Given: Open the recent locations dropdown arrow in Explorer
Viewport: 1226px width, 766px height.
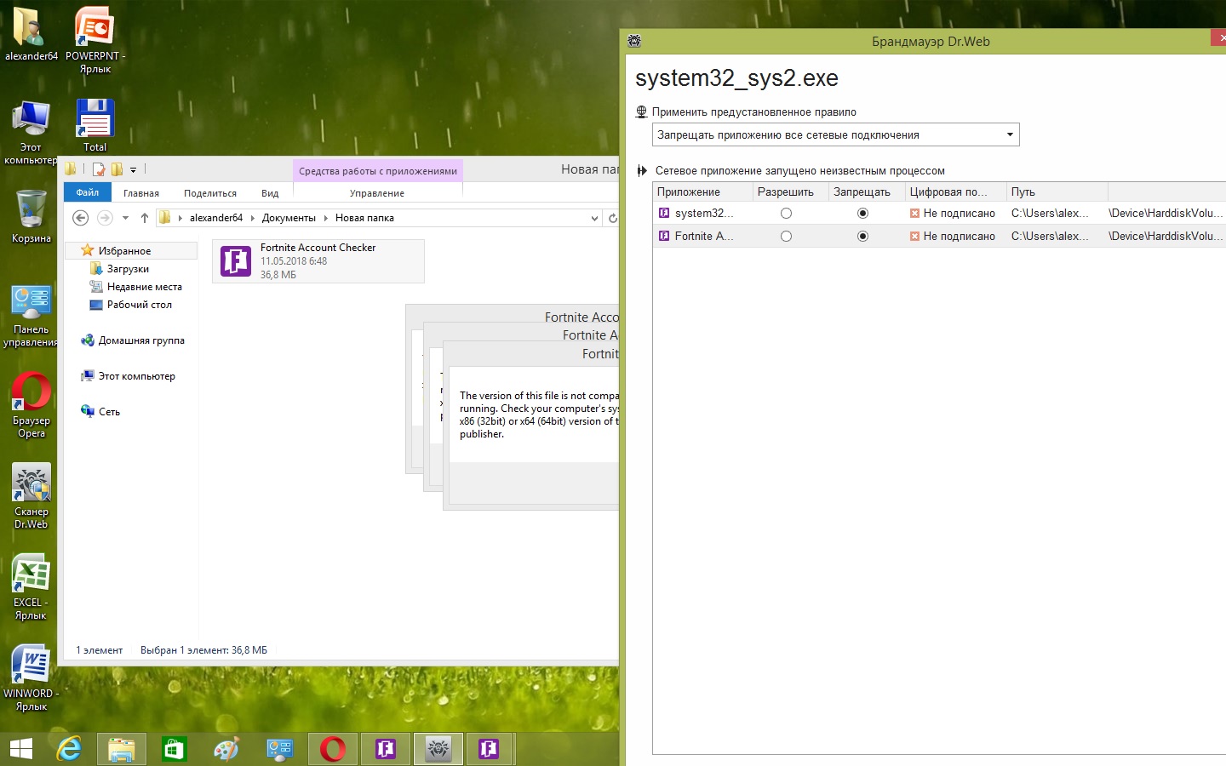Looking at the screenshot, I should click(x=125, y=218).
